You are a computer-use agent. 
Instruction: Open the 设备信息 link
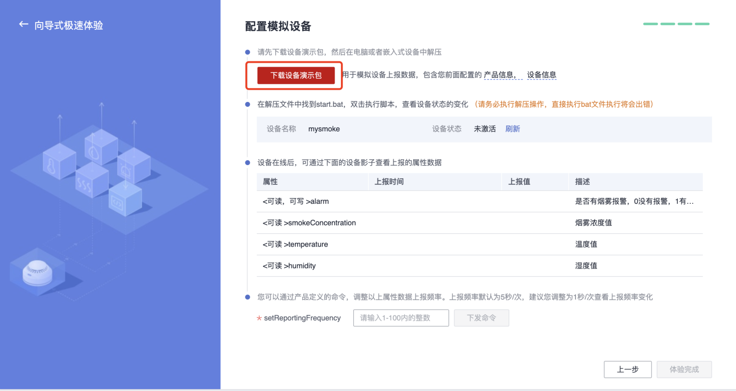pos(542,75)
